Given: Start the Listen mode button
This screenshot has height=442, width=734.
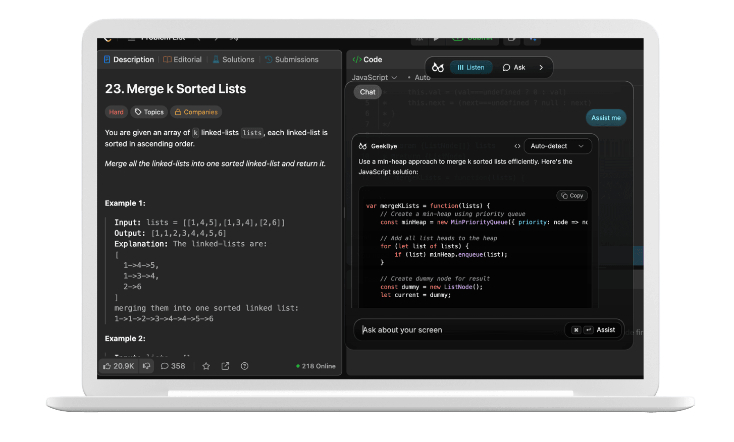Looking at the screenshot, I should [471, 68].
